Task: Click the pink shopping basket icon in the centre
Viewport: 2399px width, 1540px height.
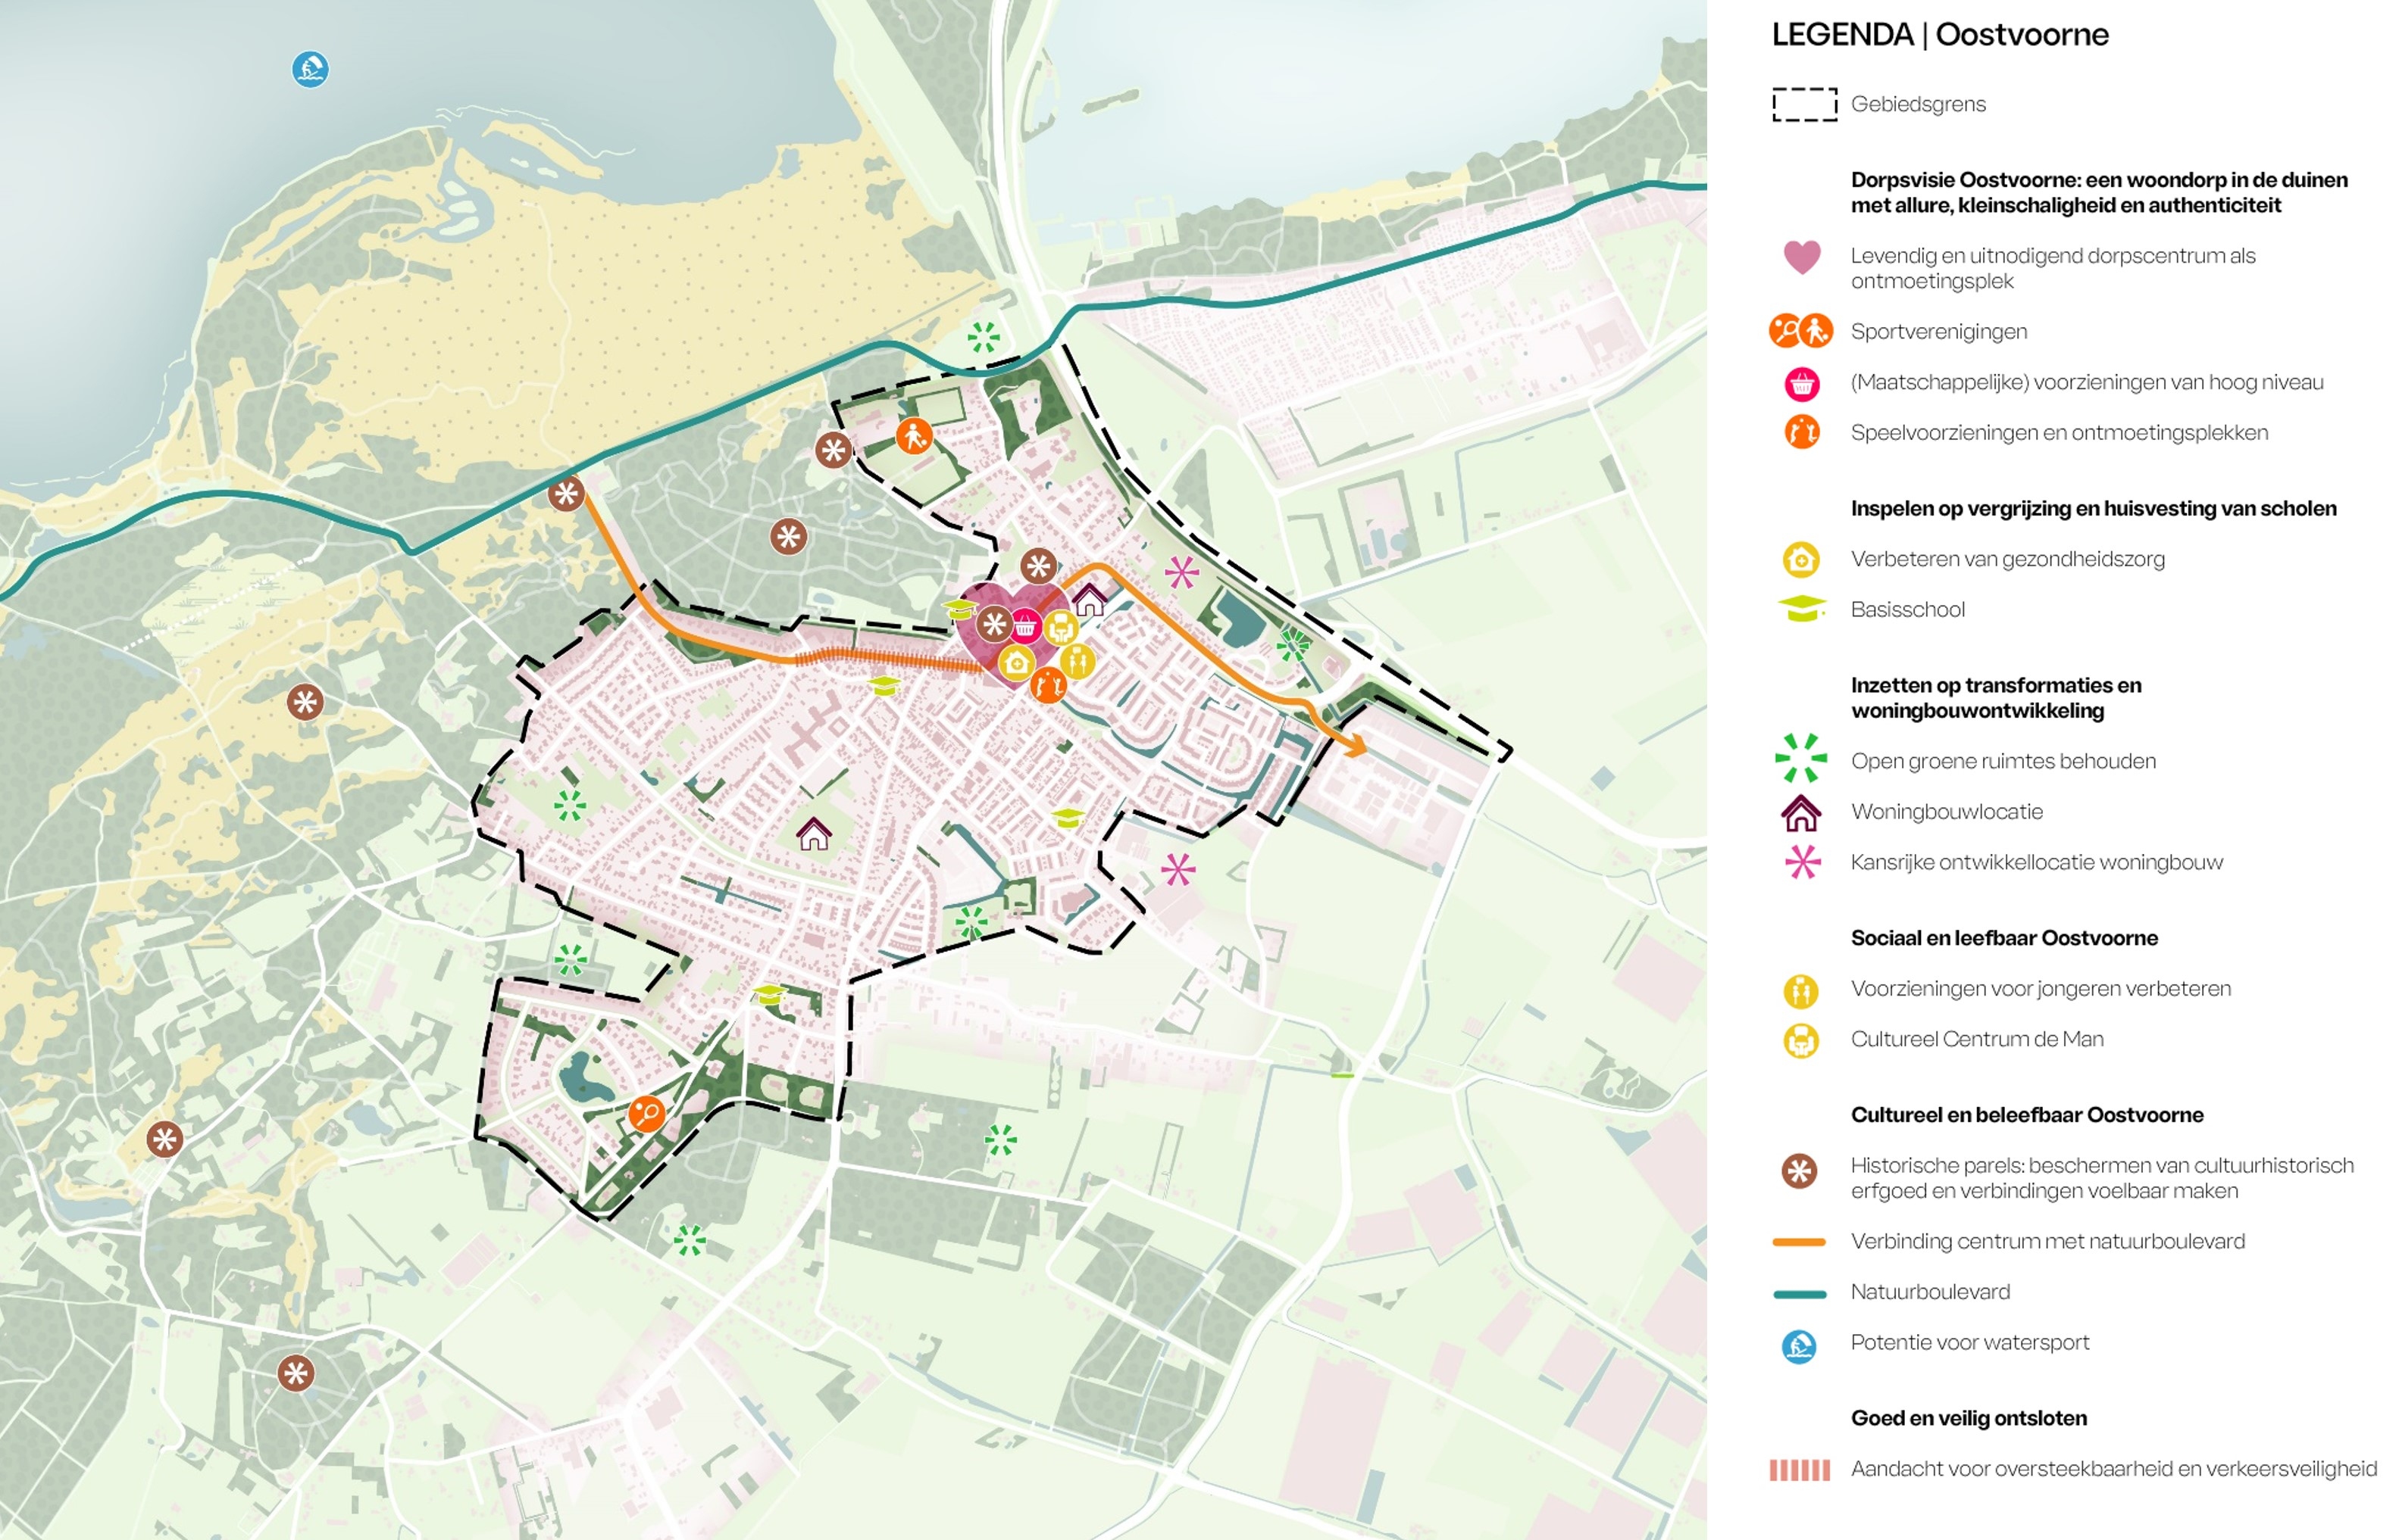Action: coord(1025,628)
